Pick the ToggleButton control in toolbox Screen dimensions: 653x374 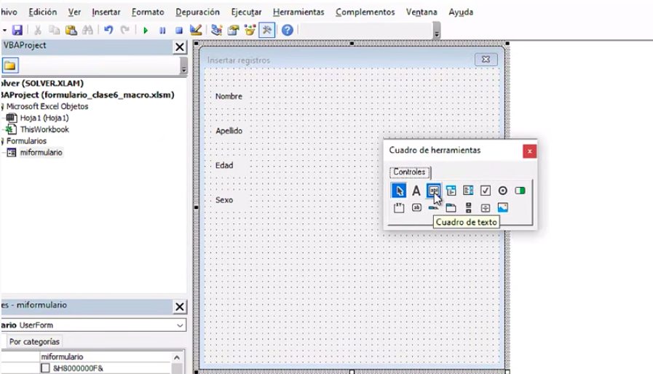[x=520, y=191]
